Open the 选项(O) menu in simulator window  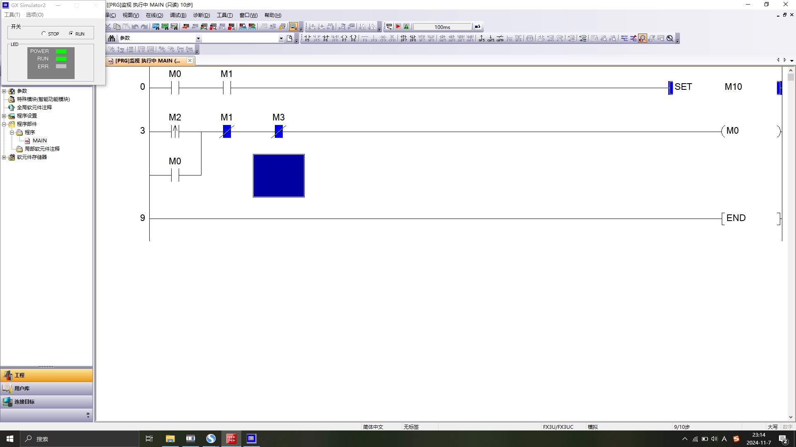(34, 14)
